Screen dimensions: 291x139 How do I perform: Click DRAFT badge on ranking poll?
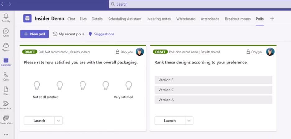[x=160, y=52]
